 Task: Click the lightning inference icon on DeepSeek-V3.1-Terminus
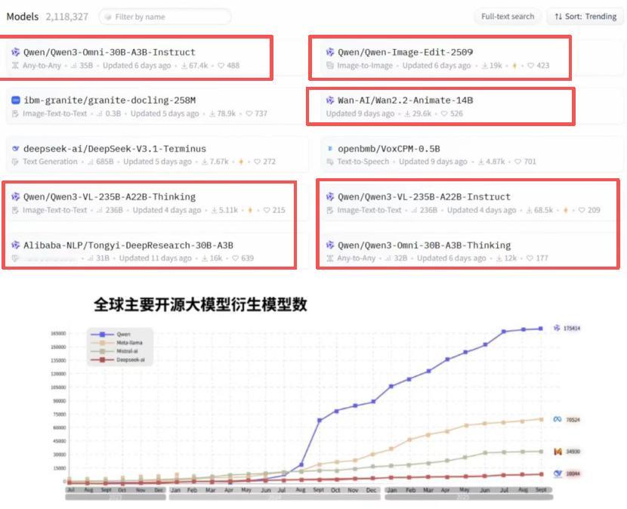pos(241,162)
